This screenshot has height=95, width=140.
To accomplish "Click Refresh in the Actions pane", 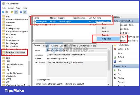I will pyautogui.click(x=121, y=57).
